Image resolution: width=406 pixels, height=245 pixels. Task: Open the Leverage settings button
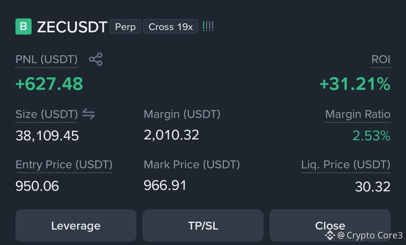pos(76,225)
